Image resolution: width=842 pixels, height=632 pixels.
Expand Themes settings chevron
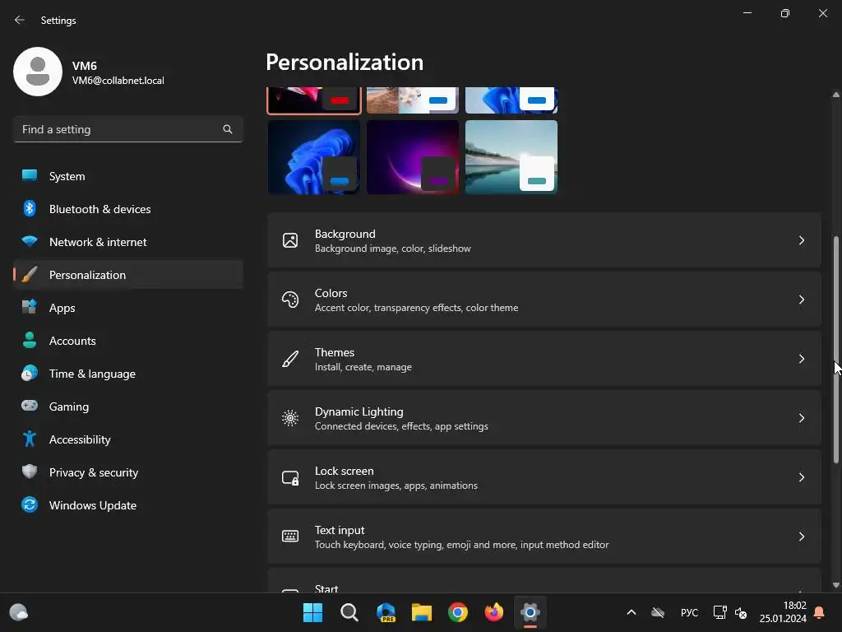tap(801, 359)
